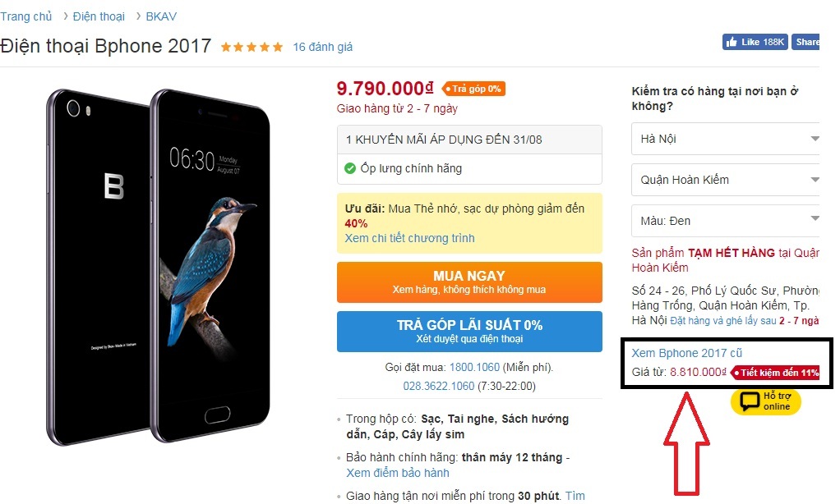
Task: Open the Điện thoại breadcrumb category
Action: [99, 16]
